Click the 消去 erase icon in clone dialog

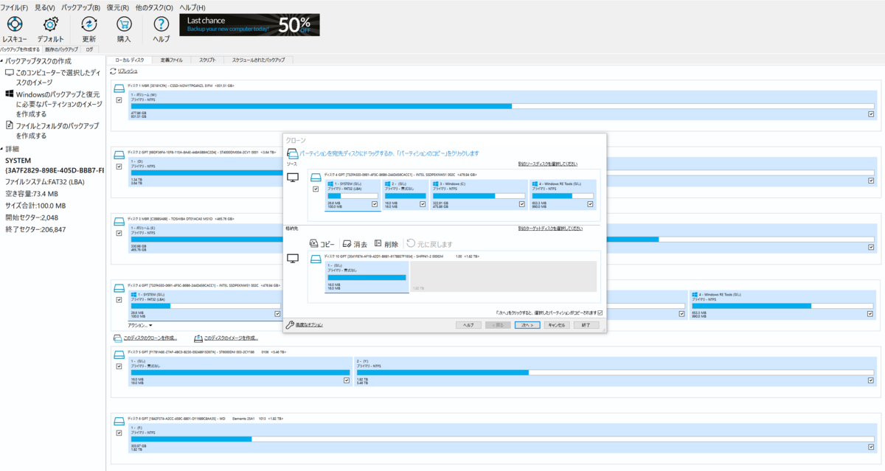coord(347,244)
